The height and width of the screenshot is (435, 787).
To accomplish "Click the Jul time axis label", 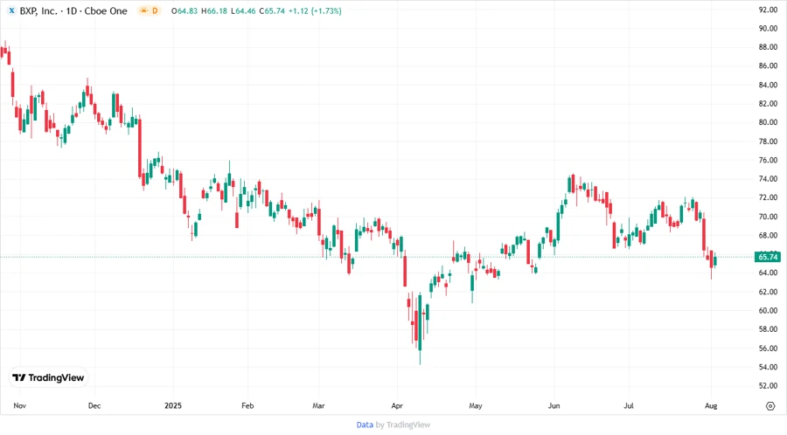I will (629, 405).
